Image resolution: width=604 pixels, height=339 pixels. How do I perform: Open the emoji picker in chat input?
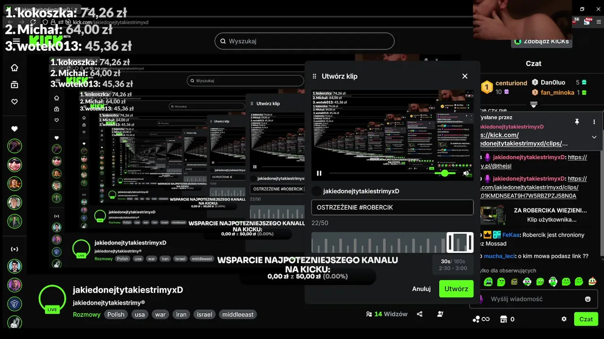(x=588, y=299)
